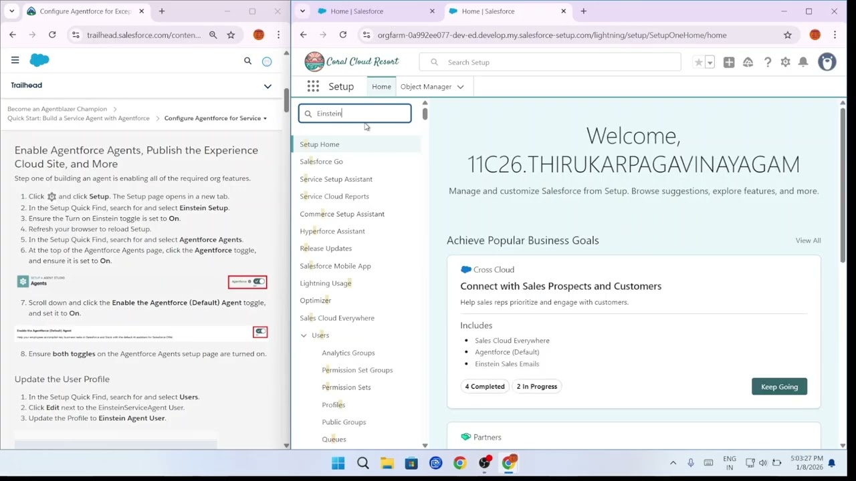Click the Setup main content scrollbar
The image size is (856, 481).
pyautogui.click(x=842, y=185)
